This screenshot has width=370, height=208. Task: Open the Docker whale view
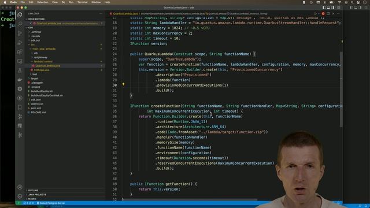[x=20, y=80]
